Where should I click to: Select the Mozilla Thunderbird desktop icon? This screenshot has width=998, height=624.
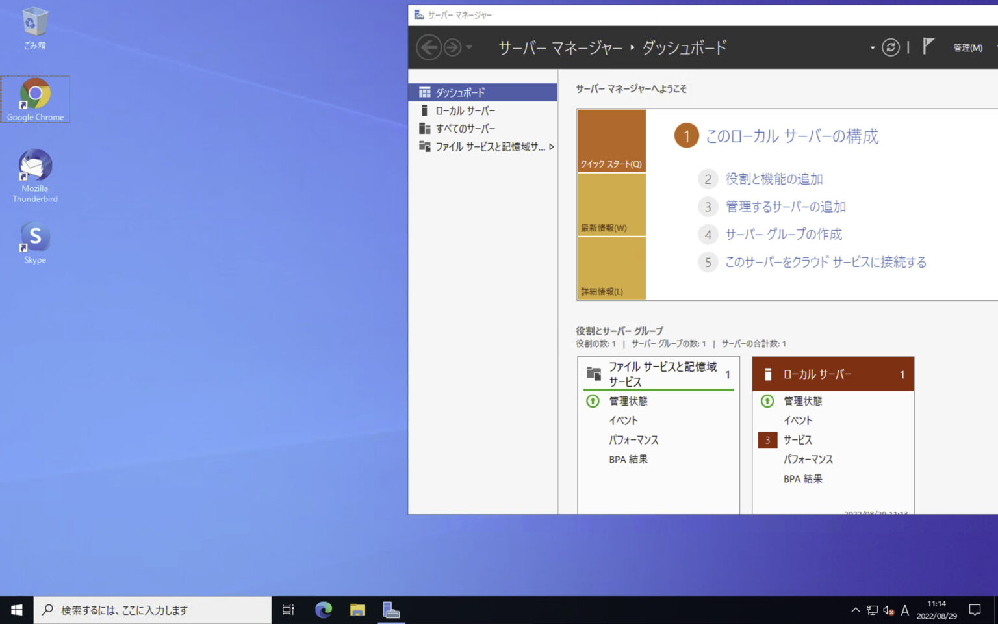35,176
